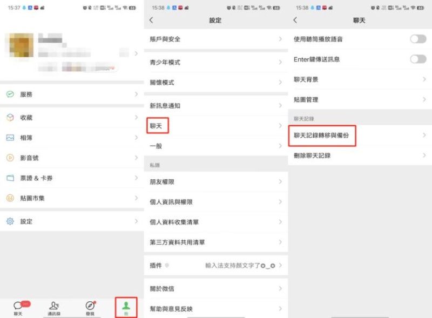Expand 聊天背景 chevron arrow
Image resolution: width=432 pixels, height=318 pixels.
coord(424,79)
